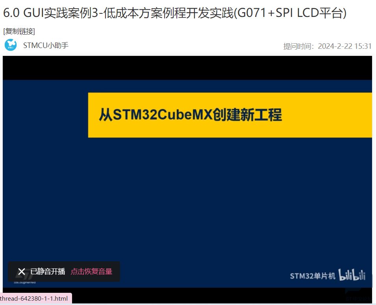376x305 pixels.
Task: Click the 已静音开播 muted notice text
Action: coord(48,272)
